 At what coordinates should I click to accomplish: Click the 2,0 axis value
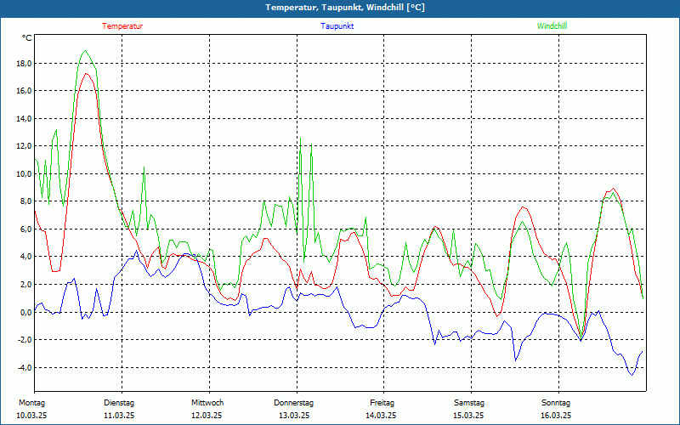tap(25, 285)
